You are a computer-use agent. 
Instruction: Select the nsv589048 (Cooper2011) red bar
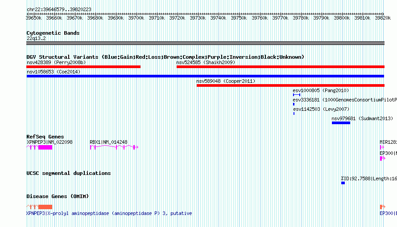(290, 85)
